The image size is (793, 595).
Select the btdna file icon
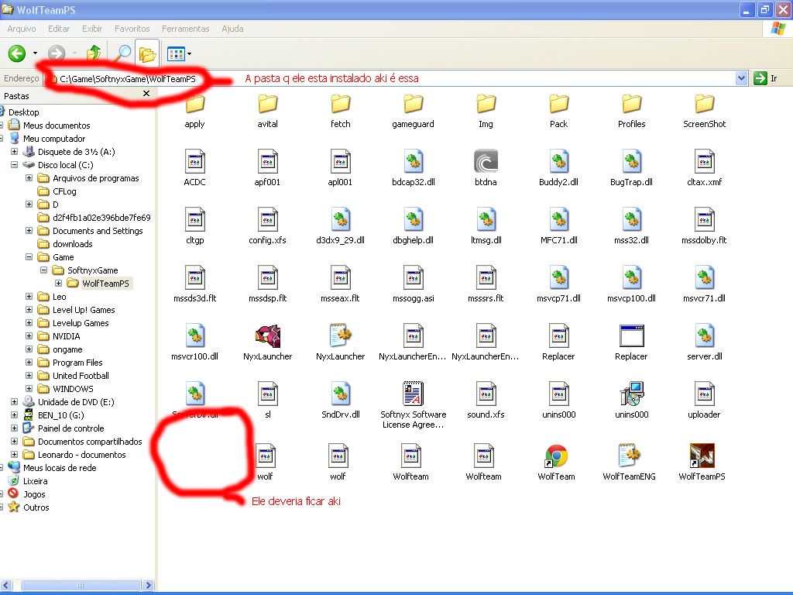click(486, 162)
